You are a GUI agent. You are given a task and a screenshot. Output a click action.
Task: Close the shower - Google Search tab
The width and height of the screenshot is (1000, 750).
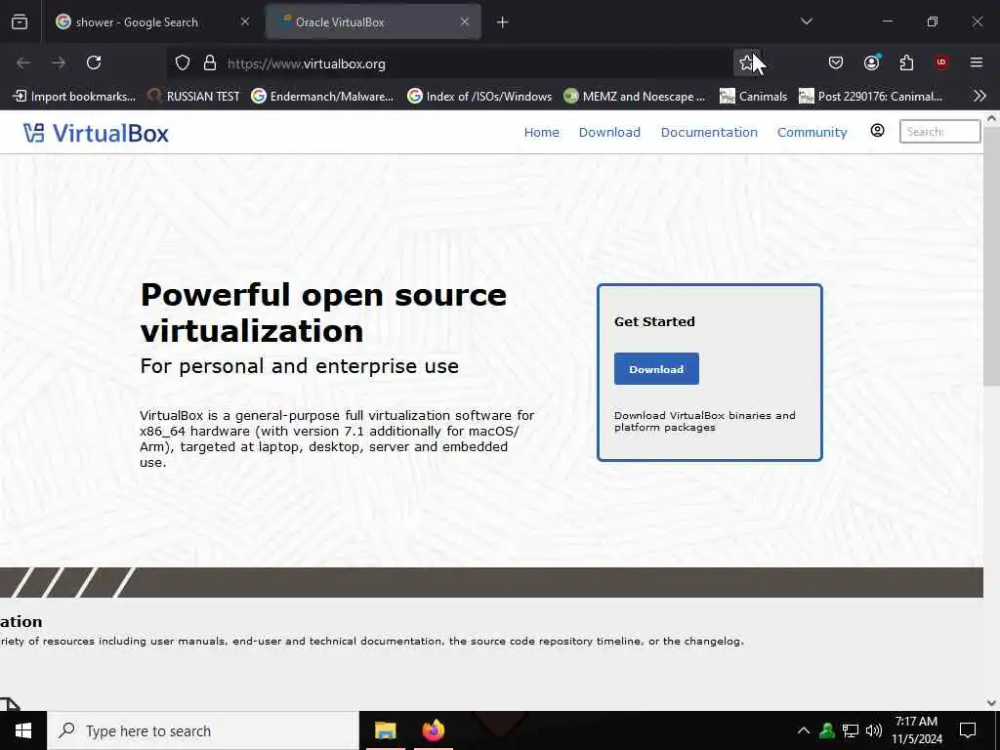point(245,21)
